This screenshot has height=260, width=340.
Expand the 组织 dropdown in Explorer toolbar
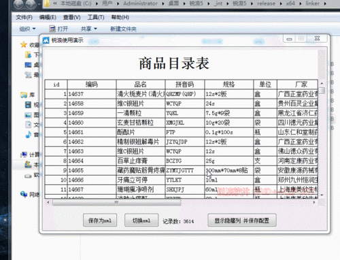27,29
